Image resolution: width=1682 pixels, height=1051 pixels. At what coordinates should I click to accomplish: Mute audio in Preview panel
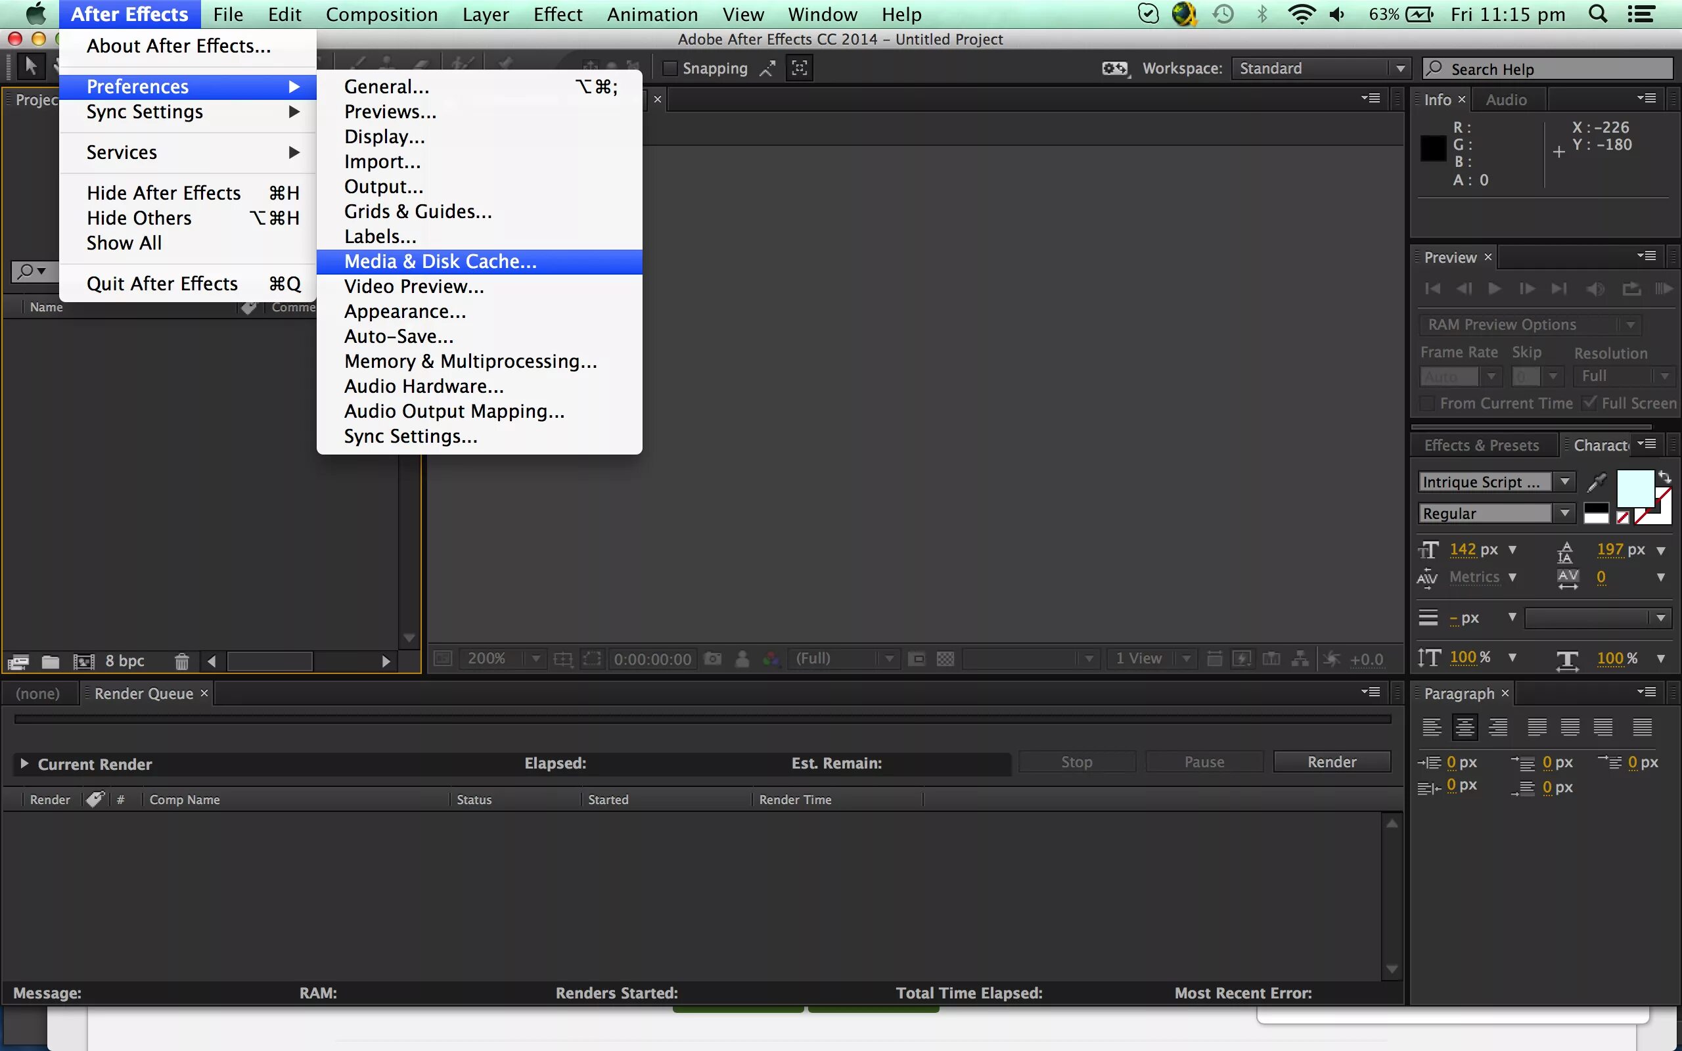1595,288
